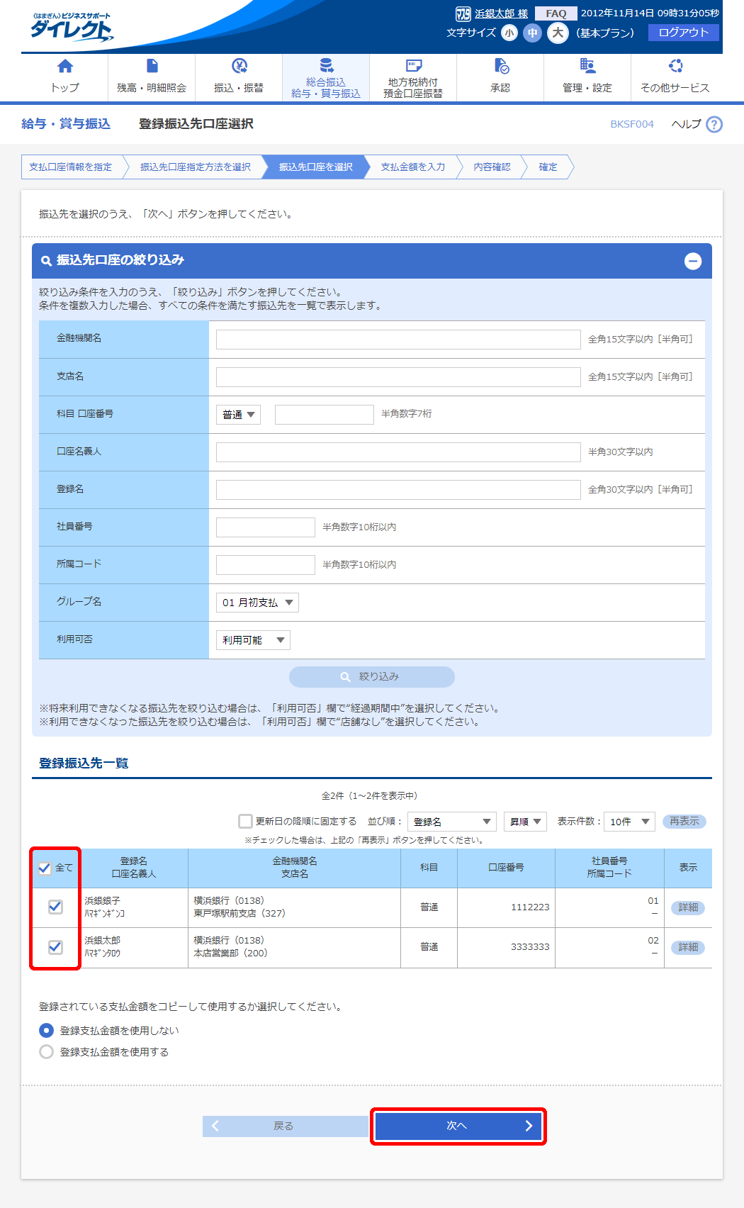Uncheck the 浜銀銀子 row checkbox

pyautogui.click(x=55, y=907)
